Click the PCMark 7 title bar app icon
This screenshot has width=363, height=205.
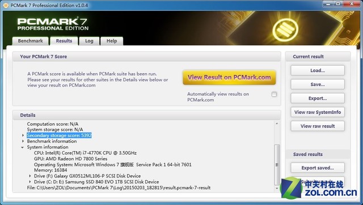pyautogui.click(x=6, y=5)
